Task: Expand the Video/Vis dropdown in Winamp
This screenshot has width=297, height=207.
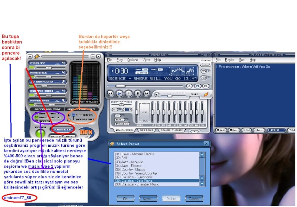Action: (x=206, y=64)
